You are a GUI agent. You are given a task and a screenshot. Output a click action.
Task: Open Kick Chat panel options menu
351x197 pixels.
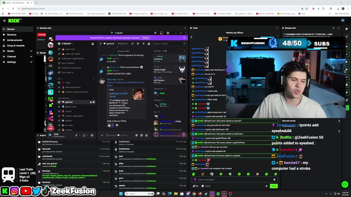tap(277, 28)
